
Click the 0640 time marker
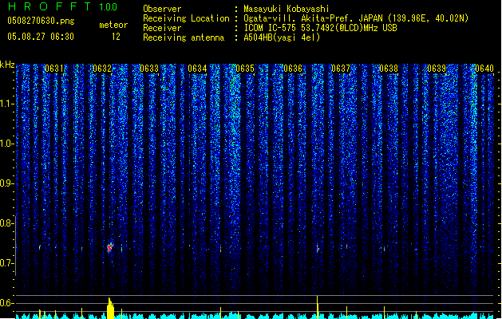coord(484,69)
